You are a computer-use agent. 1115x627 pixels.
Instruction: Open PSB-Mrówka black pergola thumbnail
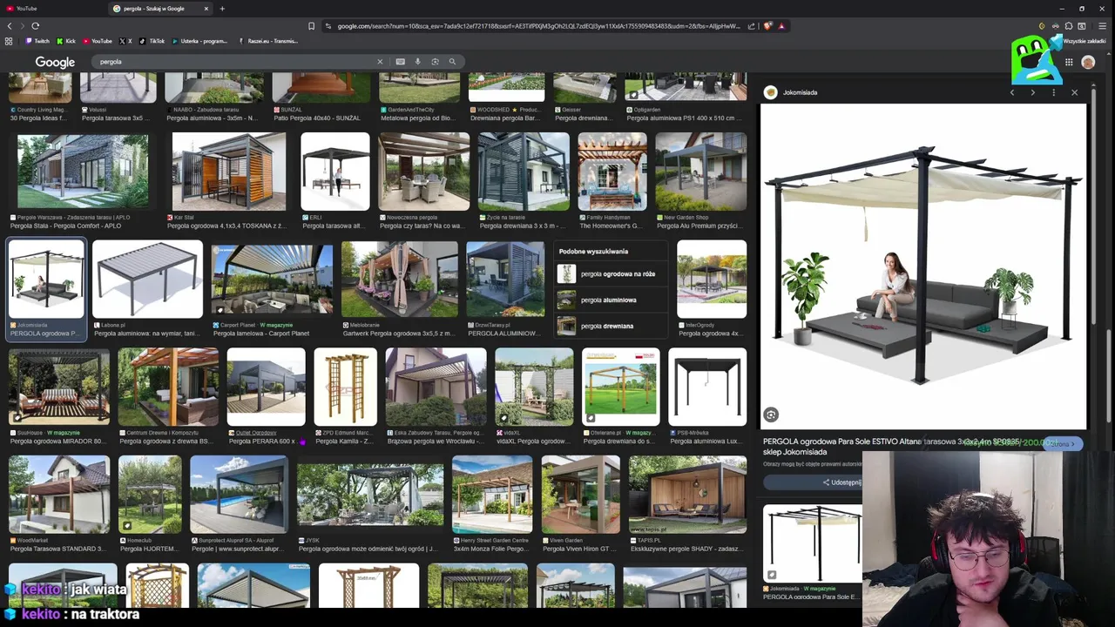point(707,387)
